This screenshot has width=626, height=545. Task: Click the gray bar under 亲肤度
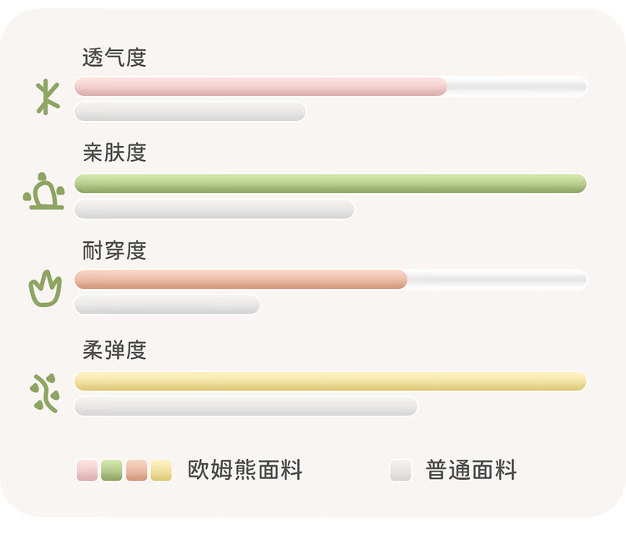pyautogui.click(x=215, y=209)
